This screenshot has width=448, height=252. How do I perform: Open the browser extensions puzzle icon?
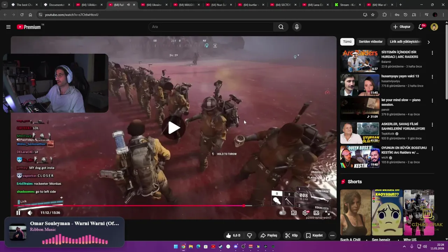(x=385, y=15)
